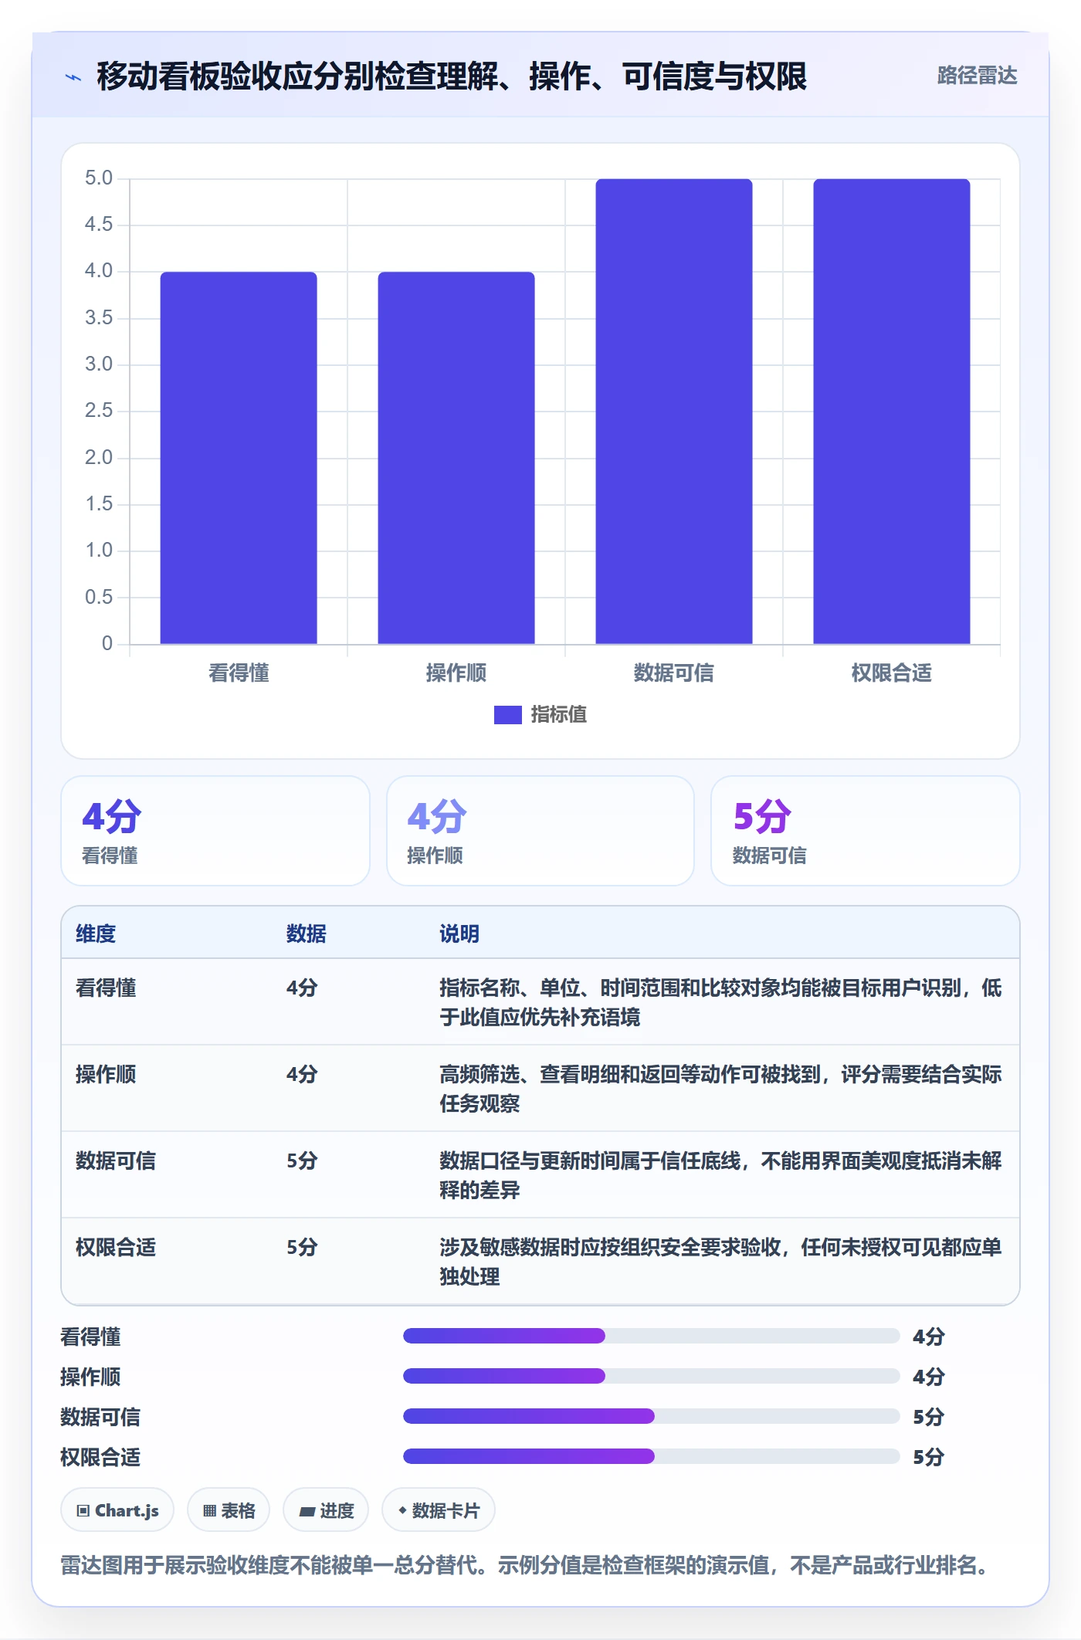Open the 5分 数据可信 data card
The height and width of the screenshot is (1640, 1081).
tap(866, 831)
